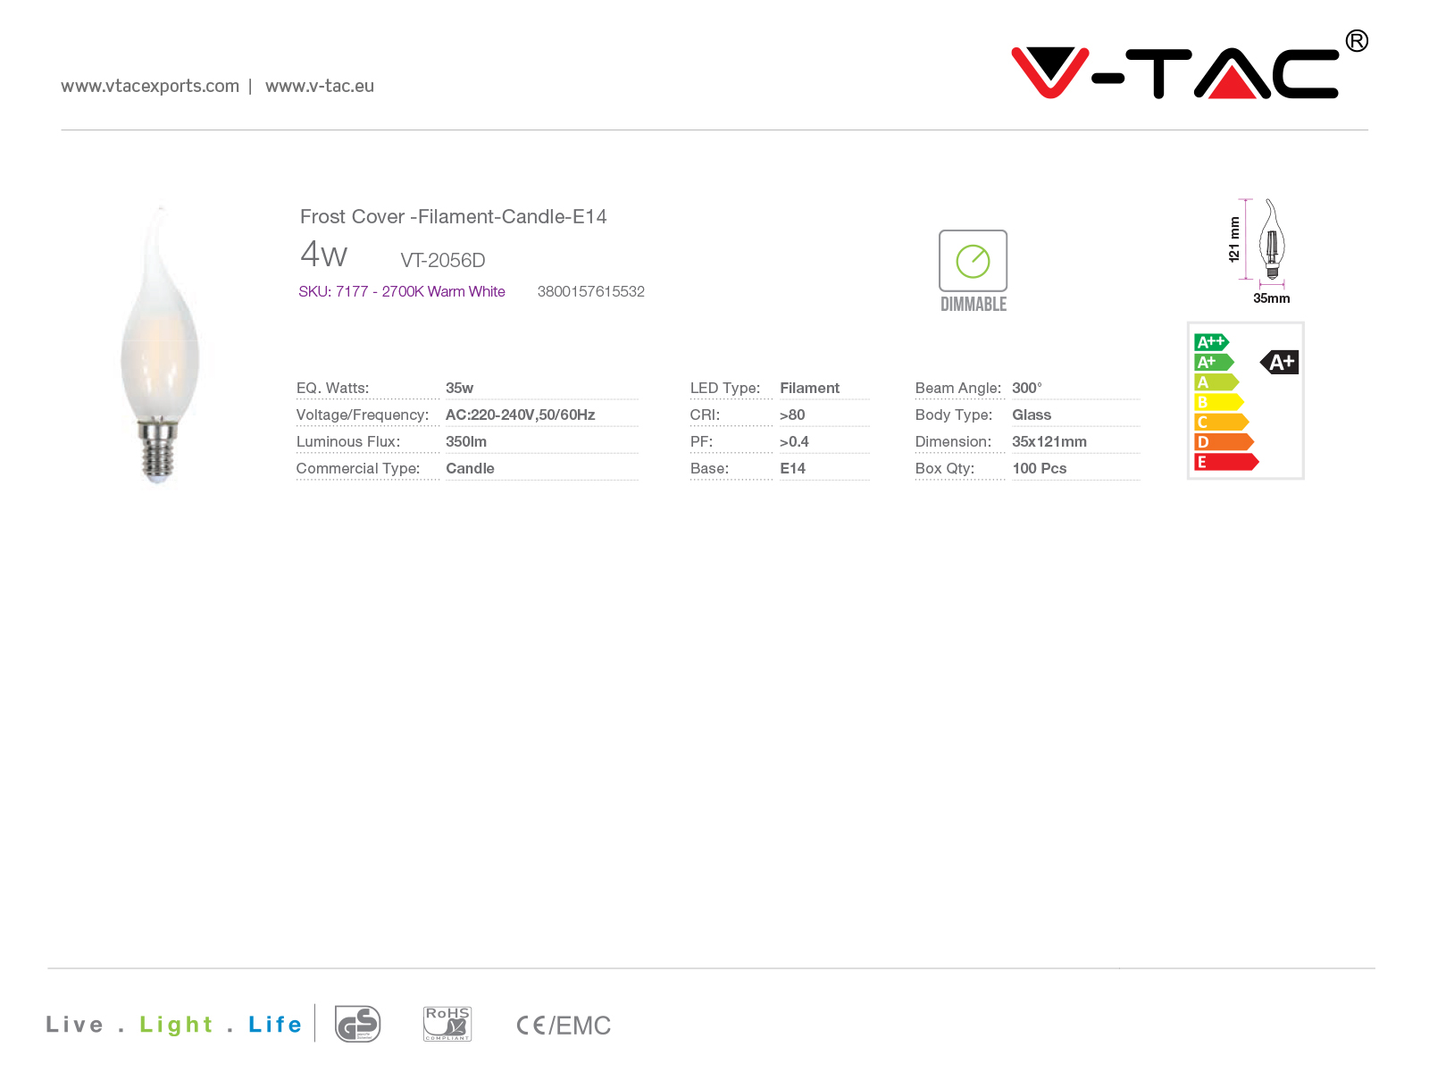This screenshot has height=1072, width=1429.
Task: Select the LED Type: label
Action: [725, 388]
